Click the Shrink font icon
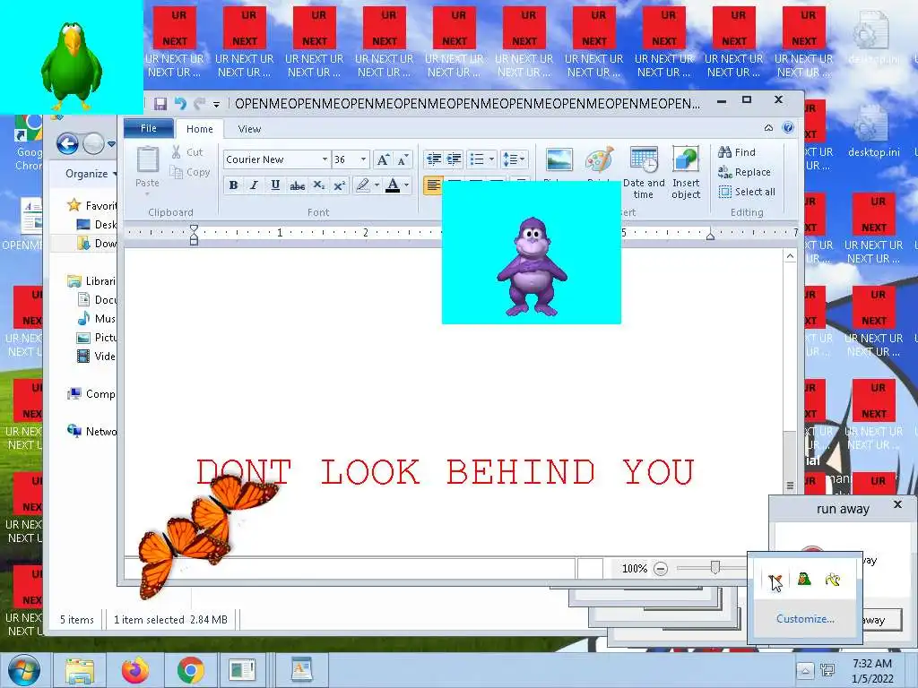Image resolution: width=918 pixels, height=688 pixels. [x=403, y=159]
